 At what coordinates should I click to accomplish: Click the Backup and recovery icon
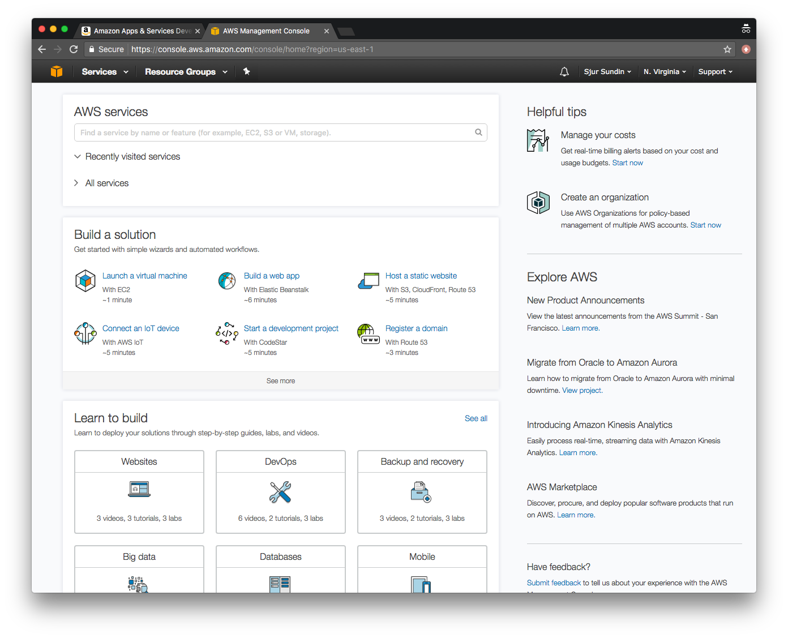421,491
